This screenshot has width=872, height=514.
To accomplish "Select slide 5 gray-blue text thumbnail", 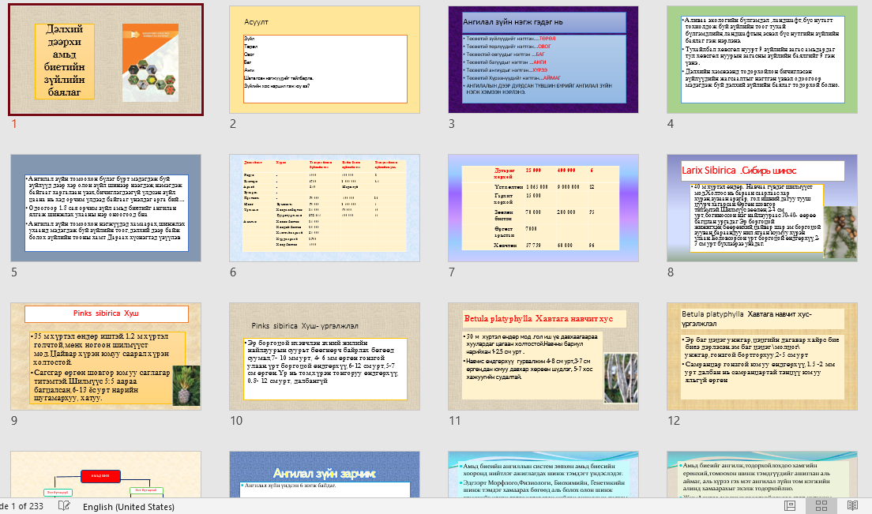I will (106, 208).
